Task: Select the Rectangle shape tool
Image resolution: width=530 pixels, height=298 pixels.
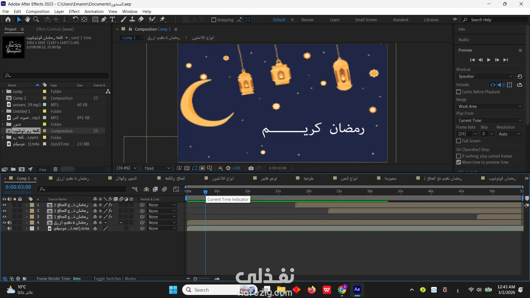Action: [95, 19]
